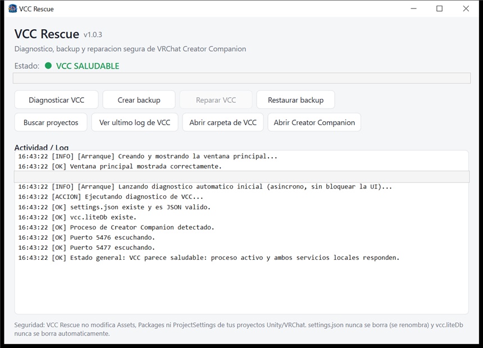Create a backup with Crear backup

click(139, 100)
